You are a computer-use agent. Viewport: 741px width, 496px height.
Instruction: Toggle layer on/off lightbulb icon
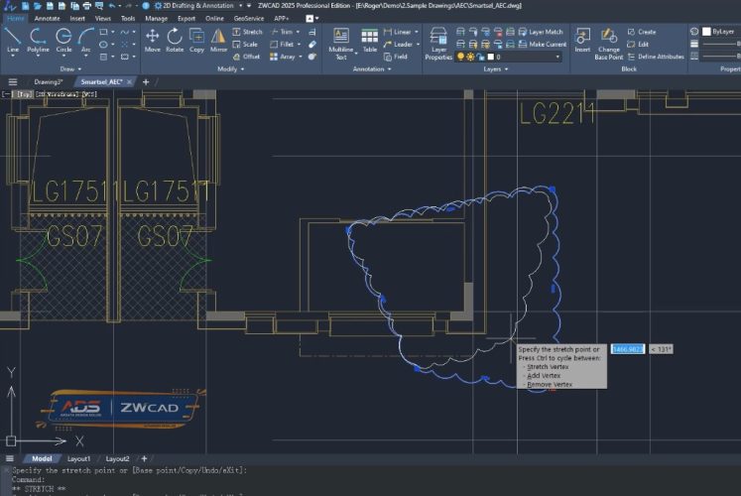pos(460,58)
